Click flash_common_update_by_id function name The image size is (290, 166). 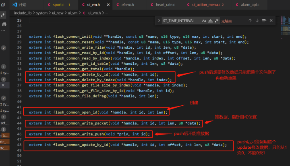[81, 145]
